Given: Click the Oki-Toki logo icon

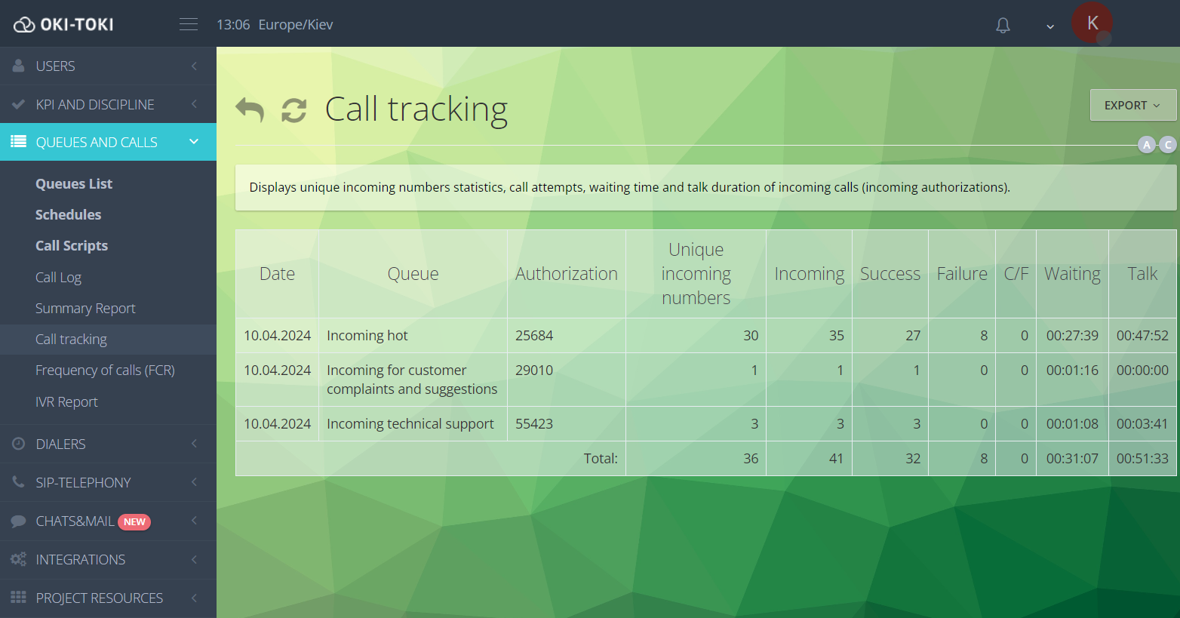Looking at the screenshot, I should (x=26, y=23).
